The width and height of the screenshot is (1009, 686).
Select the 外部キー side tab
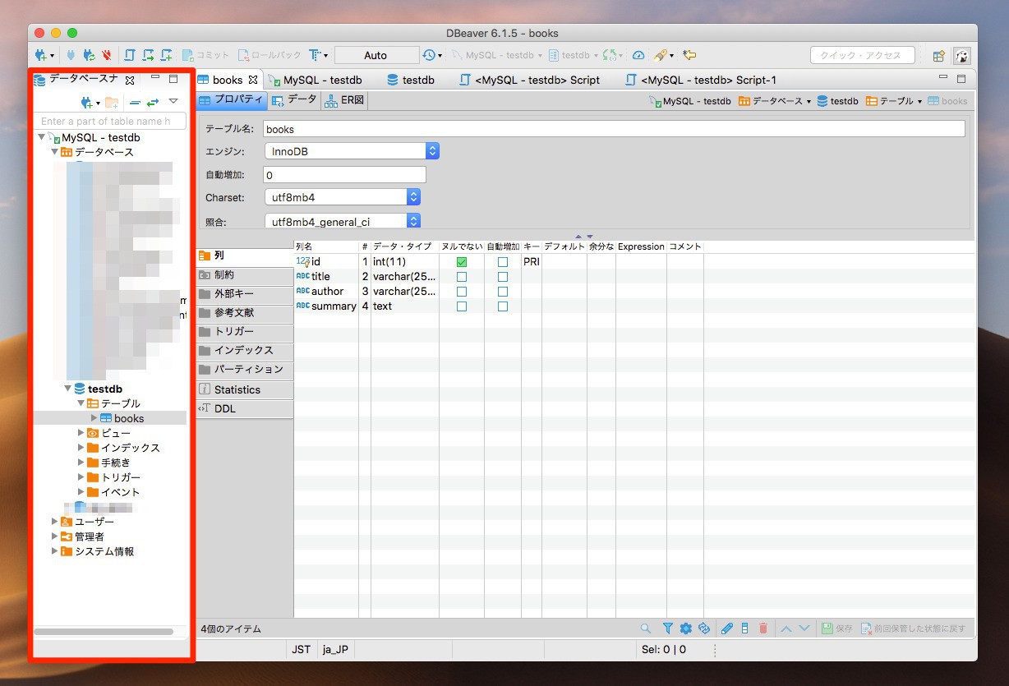(245, 293)
